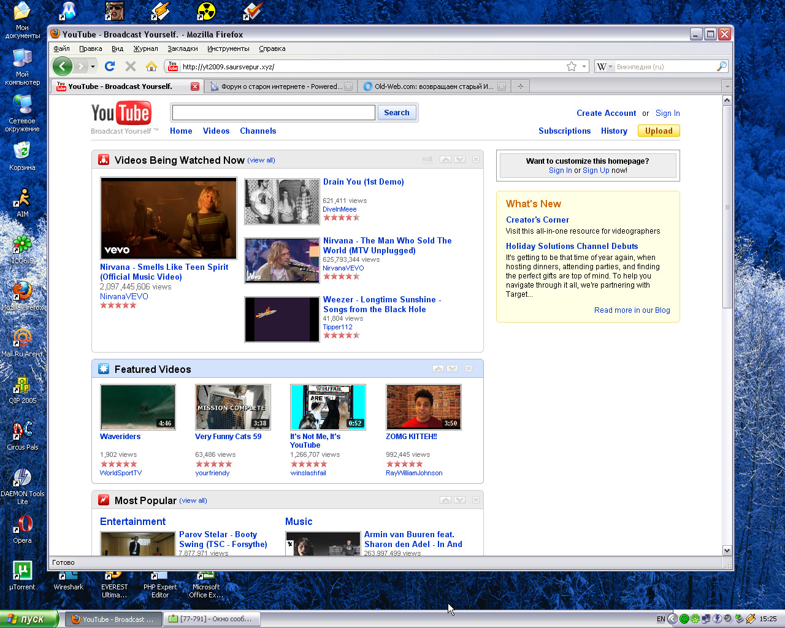Click the YouTube search input field
This screenshot has width=785, height=628.
pyautogui.click(x=274, y=112)
